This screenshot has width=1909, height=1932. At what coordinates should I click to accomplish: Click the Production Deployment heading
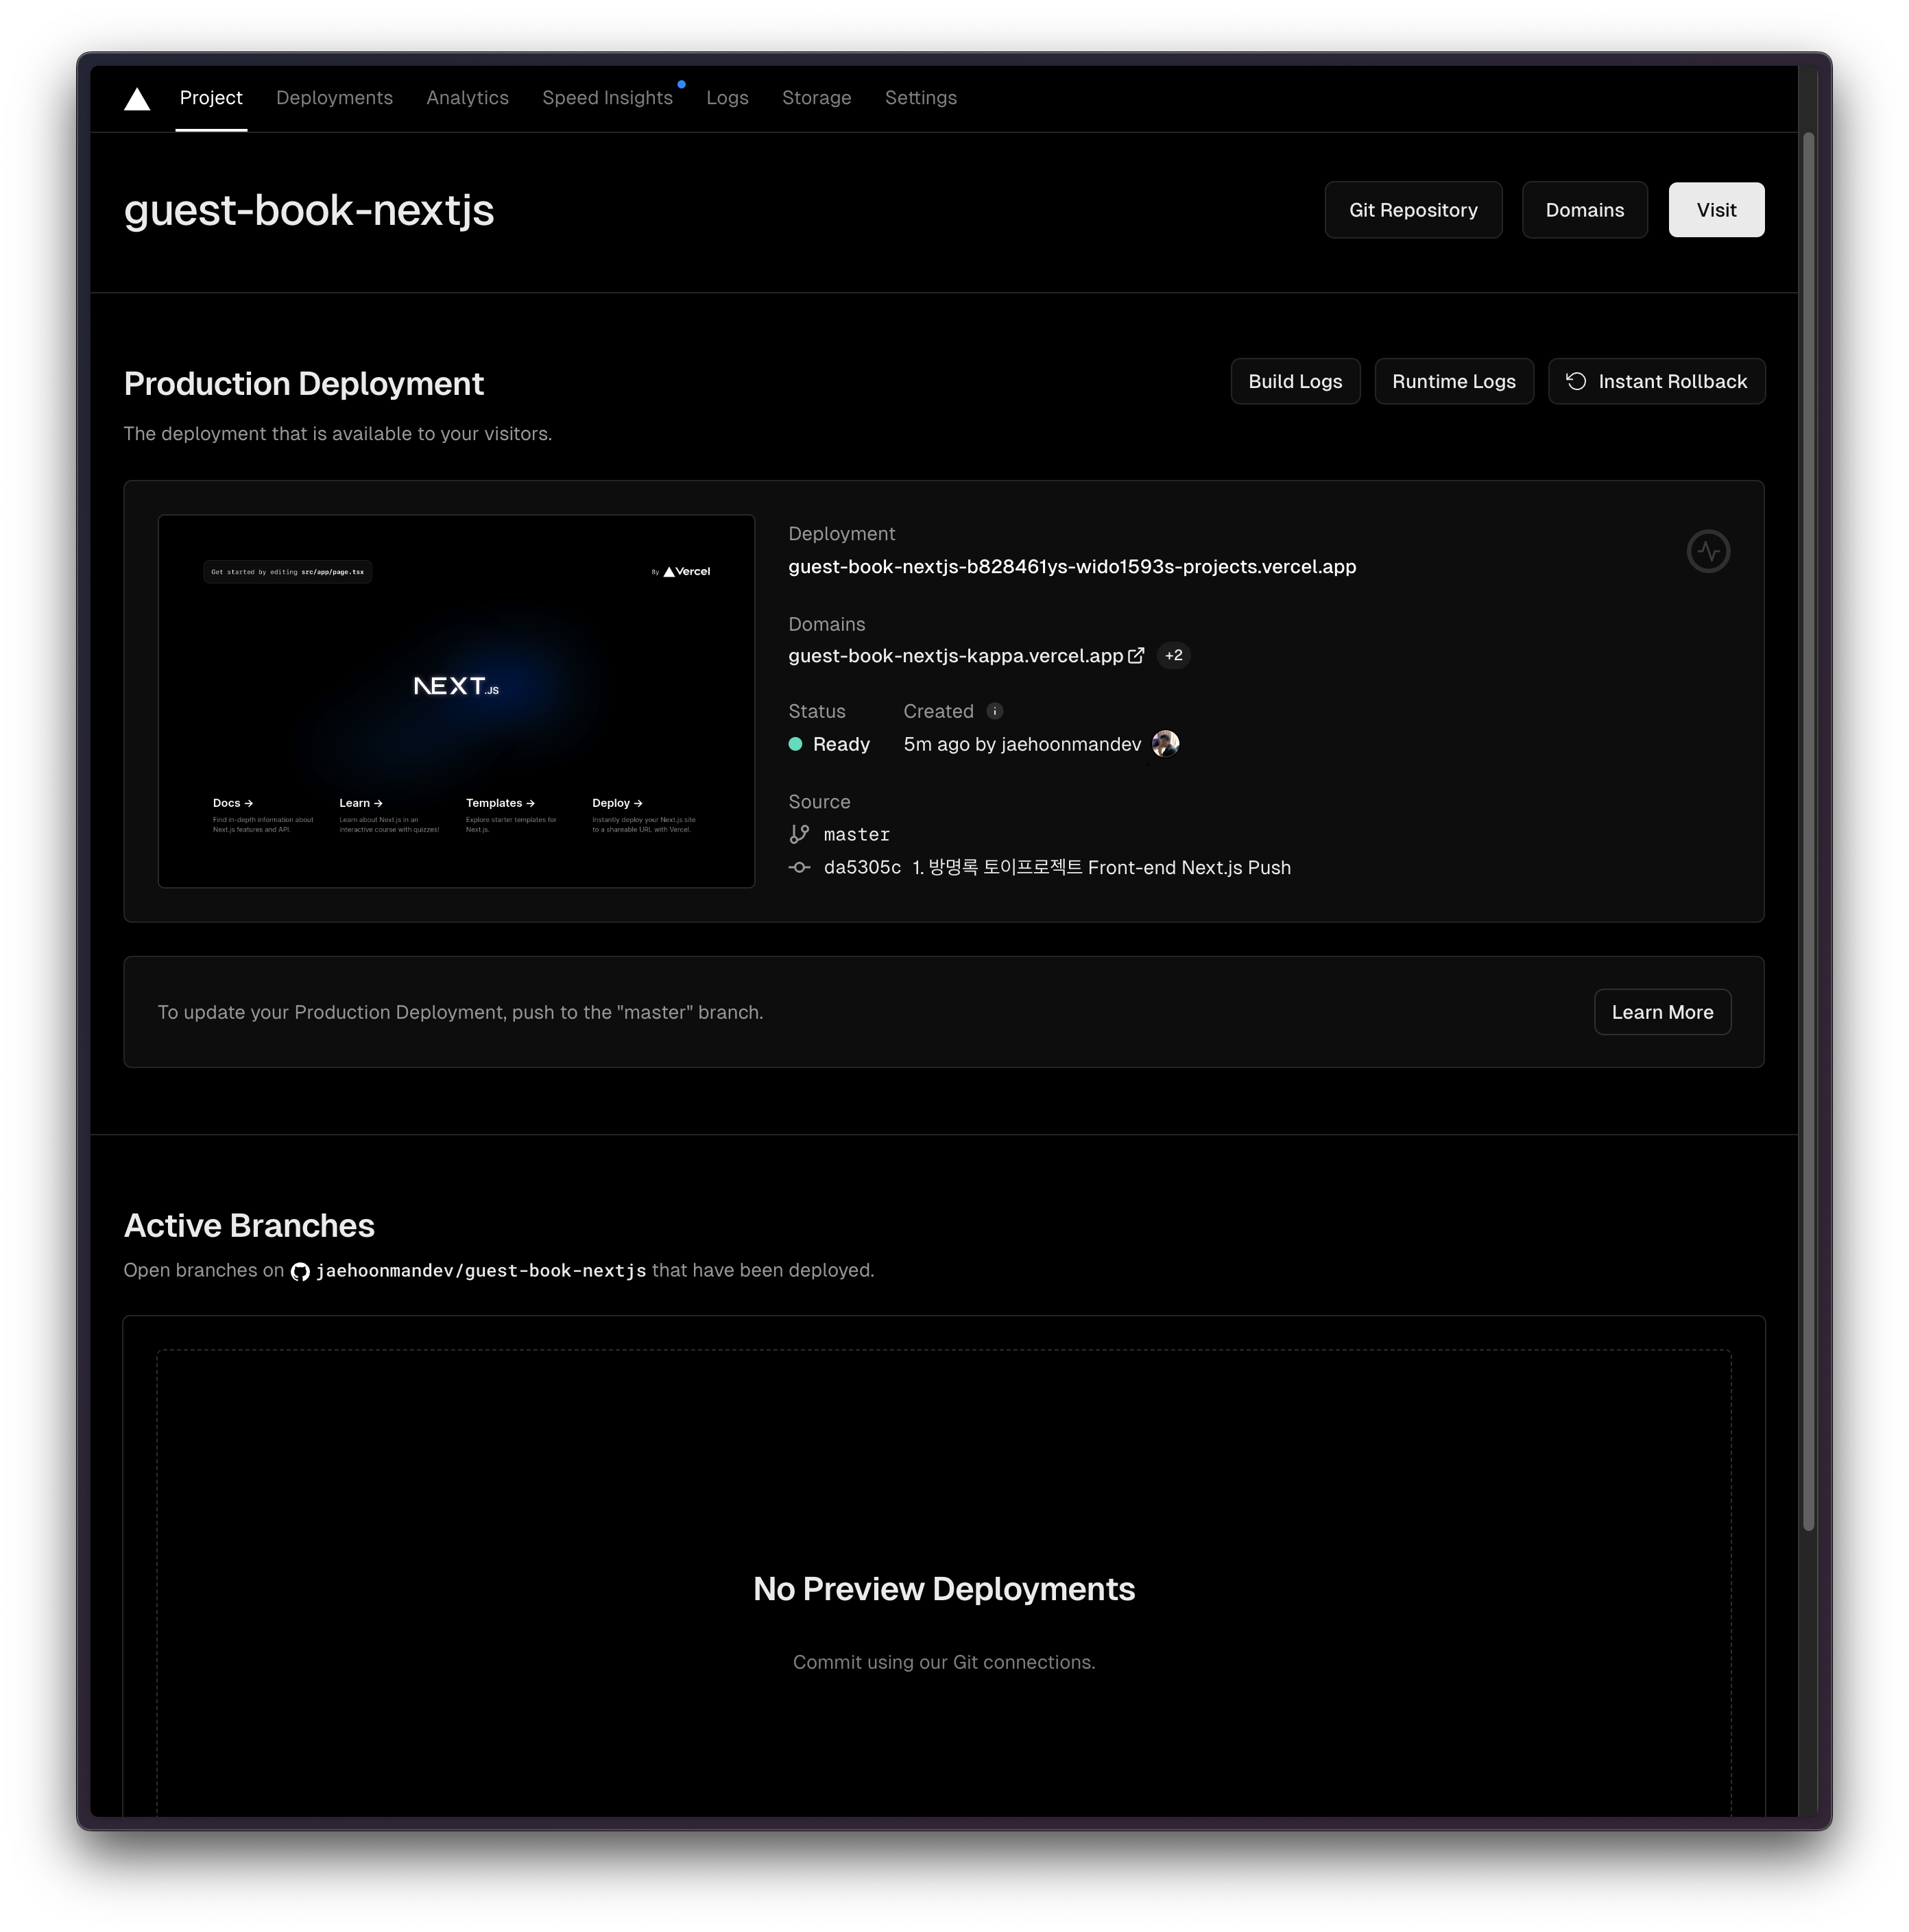(x=304, y=384)
